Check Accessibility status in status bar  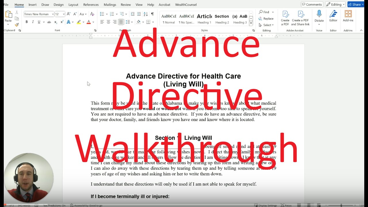[86, 205]
